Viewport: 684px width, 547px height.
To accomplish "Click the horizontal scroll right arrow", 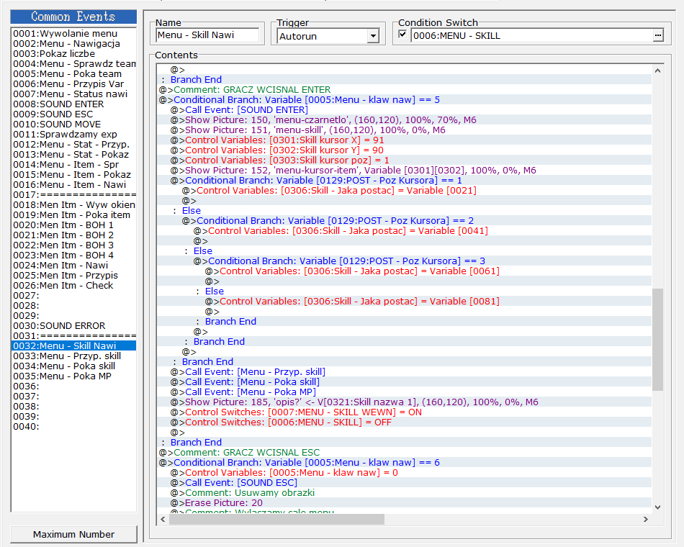I will 646,519.
